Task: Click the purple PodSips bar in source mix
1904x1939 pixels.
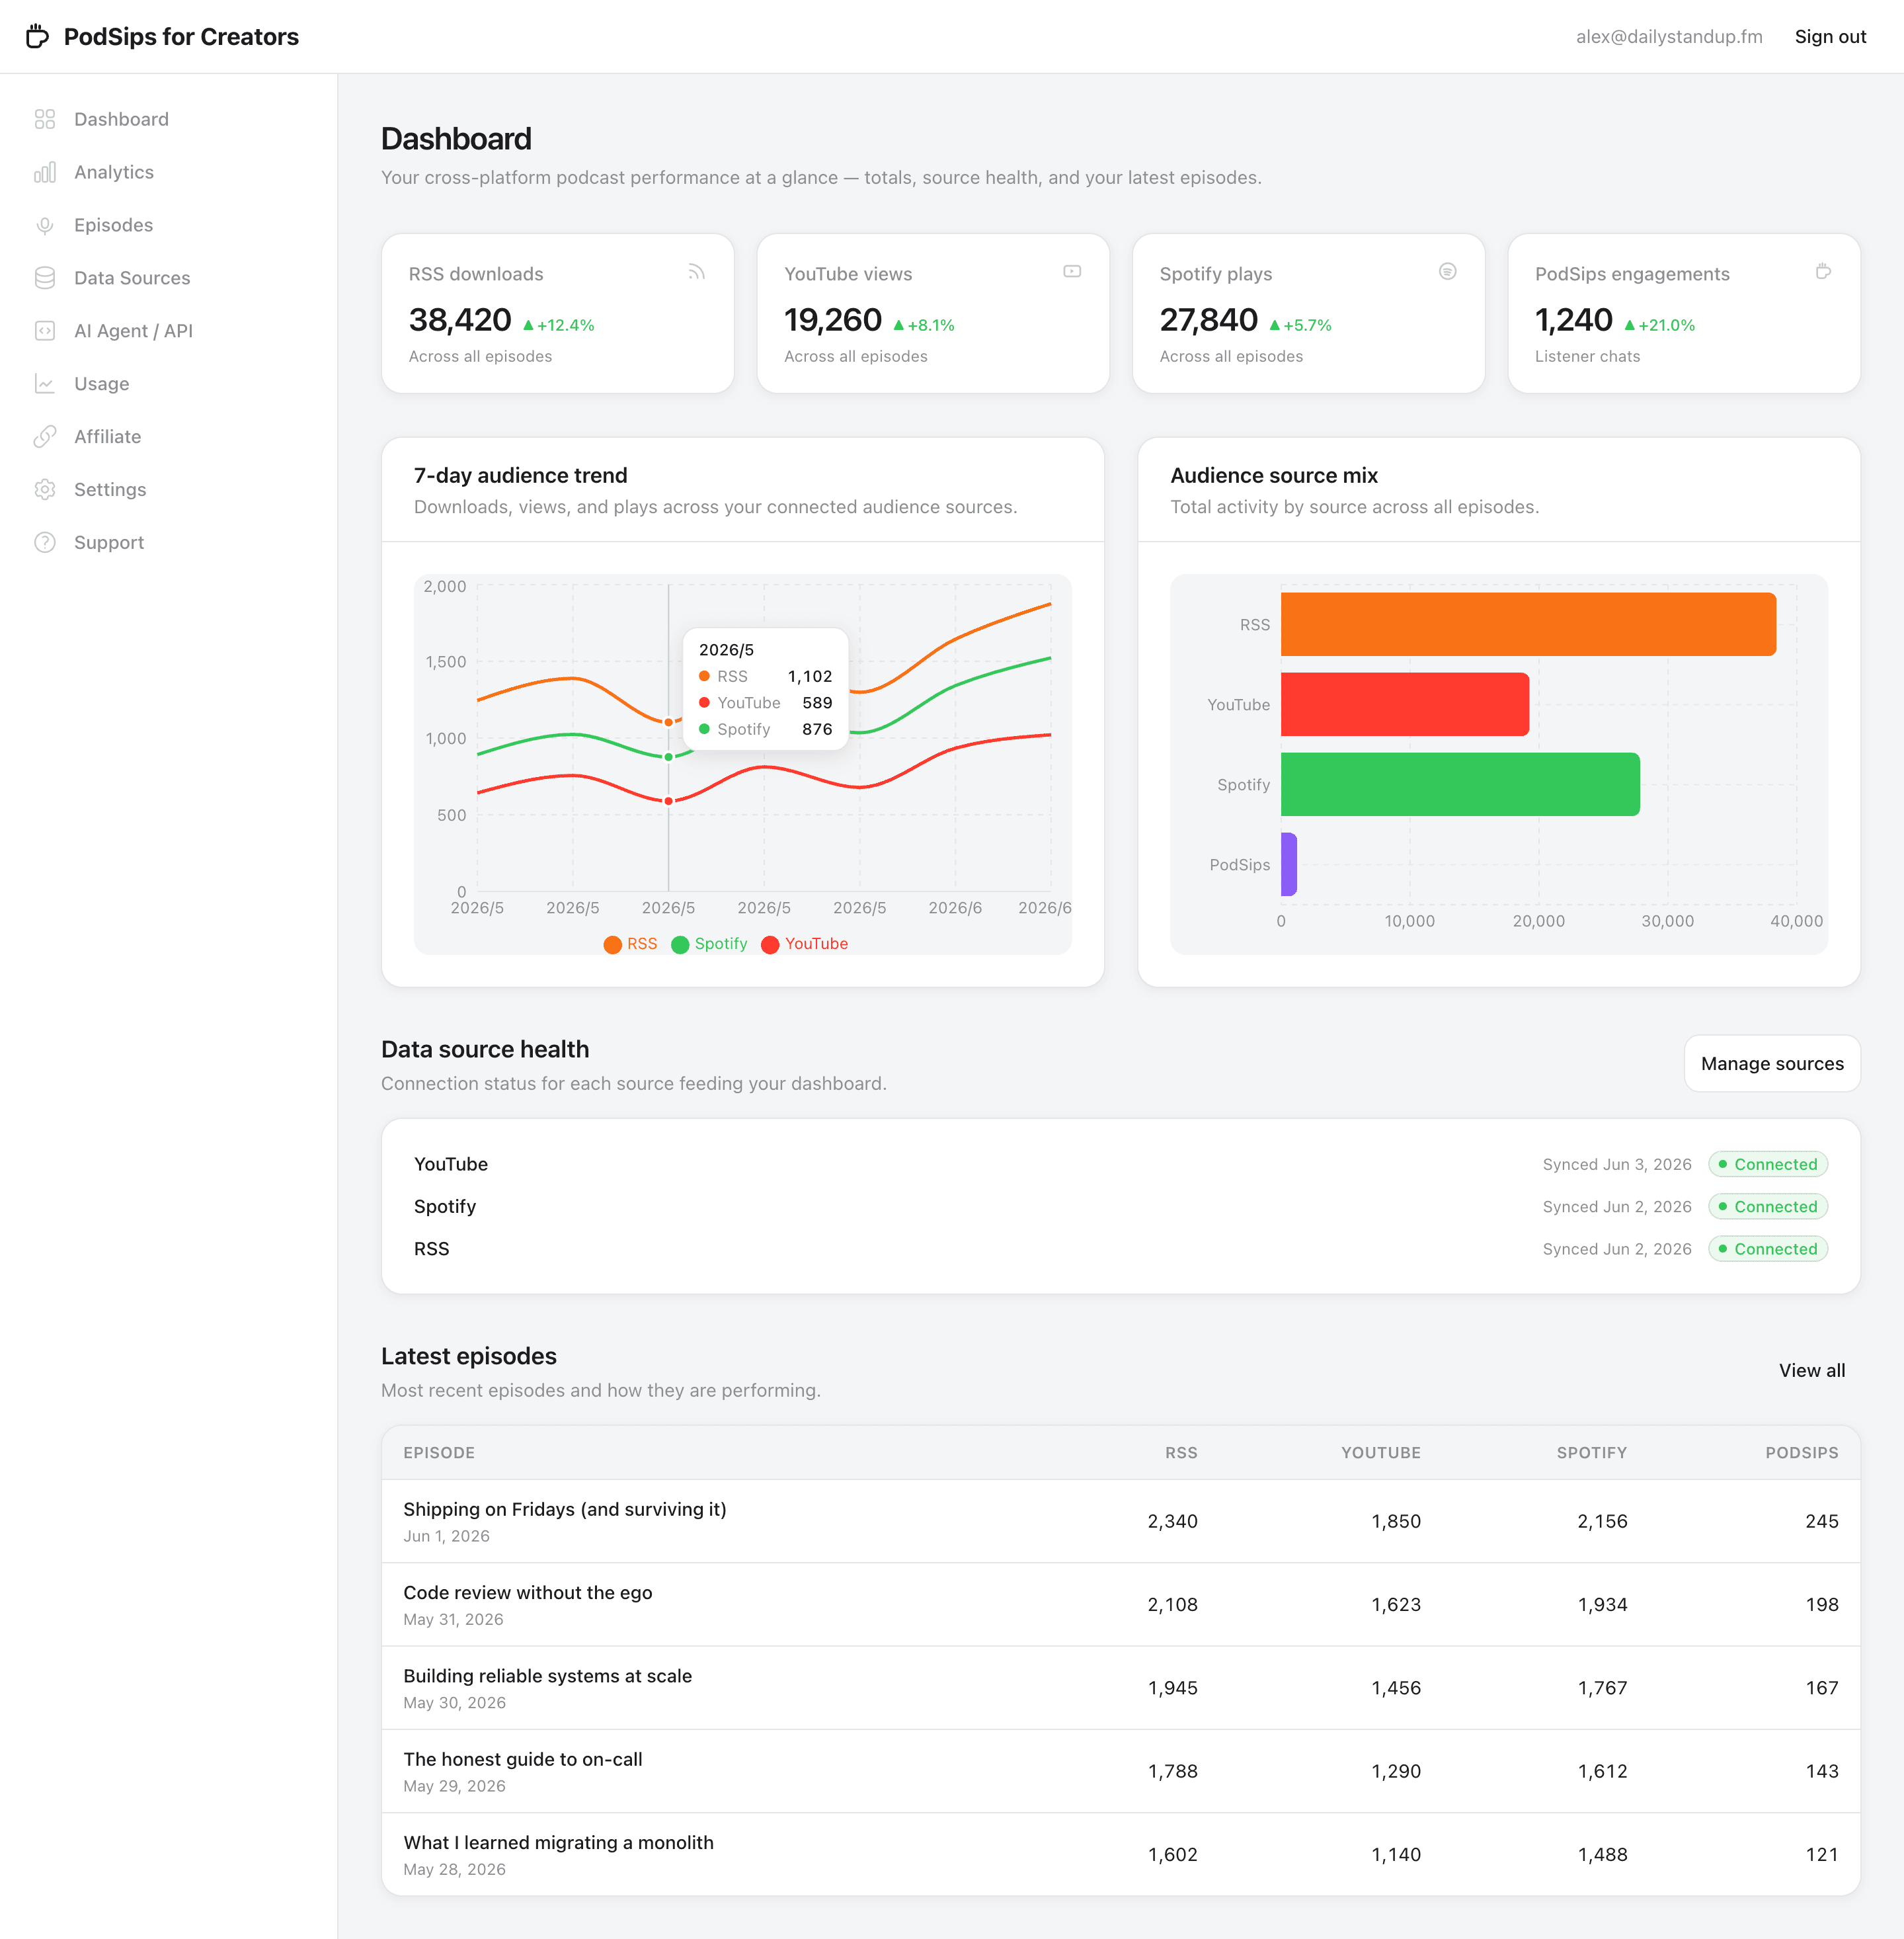Action: coord(1289,864)
